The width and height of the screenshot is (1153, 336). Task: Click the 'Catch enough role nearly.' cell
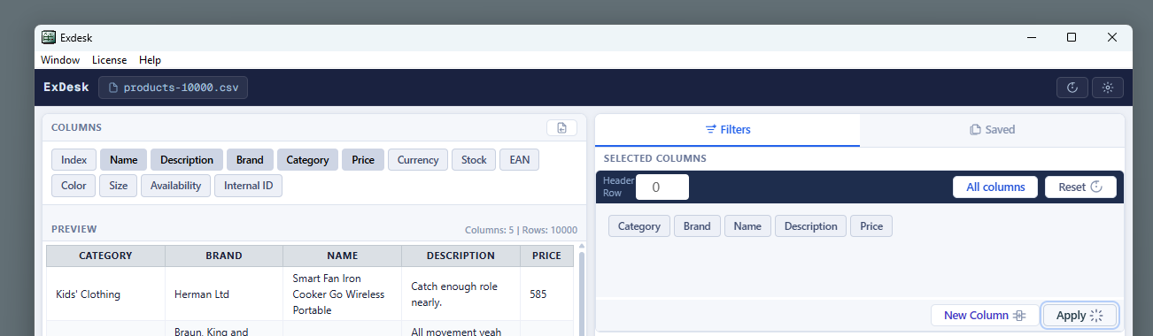tap(460, 294)
